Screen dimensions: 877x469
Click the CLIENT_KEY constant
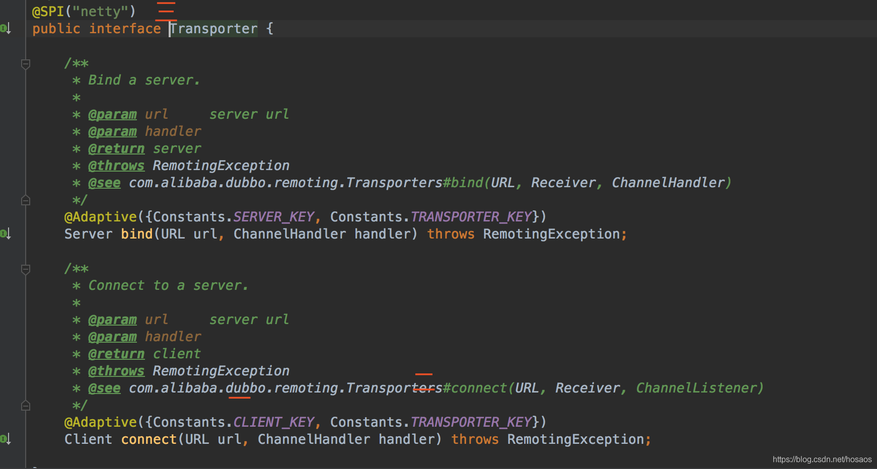click(273, 422)
